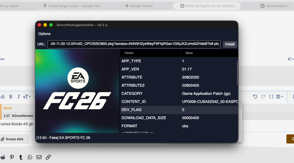Toggle bold formatting in the editor
Image resolution: width=294 pixels, height=163 pixels.
coord(11,97)
